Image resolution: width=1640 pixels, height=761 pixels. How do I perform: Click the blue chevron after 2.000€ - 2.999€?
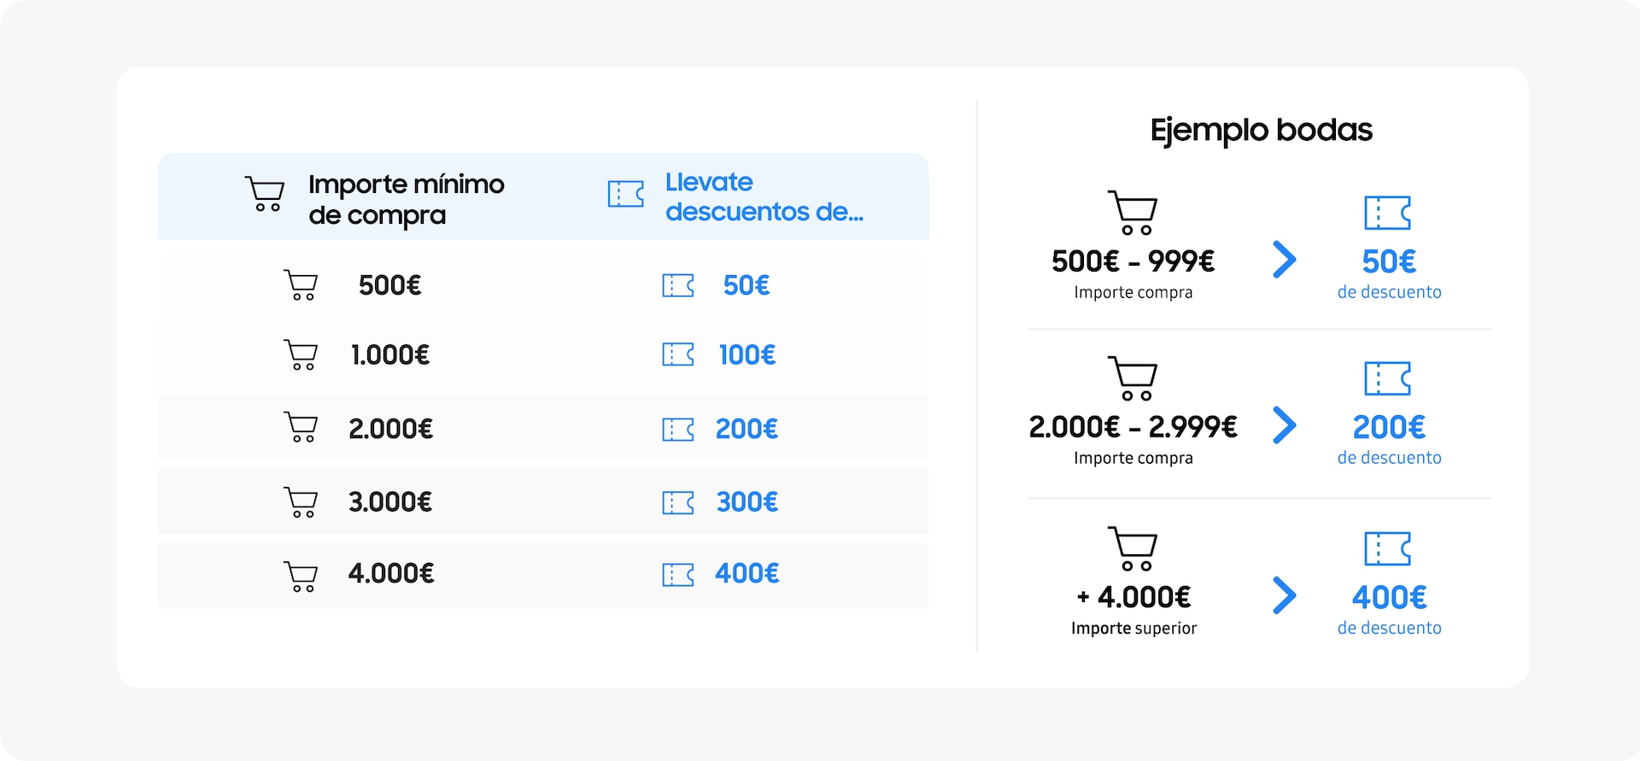point(1285,425)
